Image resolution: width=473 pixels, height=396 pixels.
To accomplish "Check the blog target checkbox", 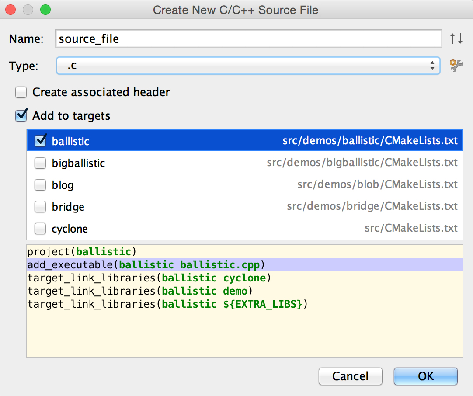I will 40,185.
